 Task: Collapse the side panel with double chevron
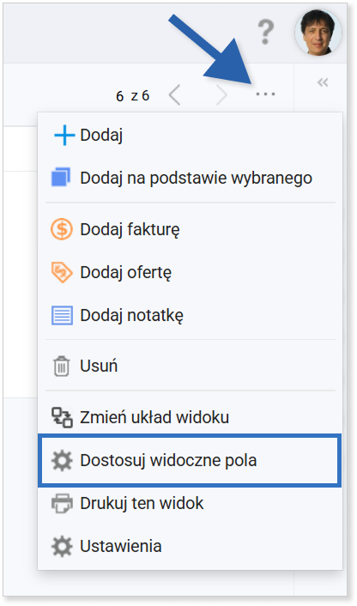323,82
